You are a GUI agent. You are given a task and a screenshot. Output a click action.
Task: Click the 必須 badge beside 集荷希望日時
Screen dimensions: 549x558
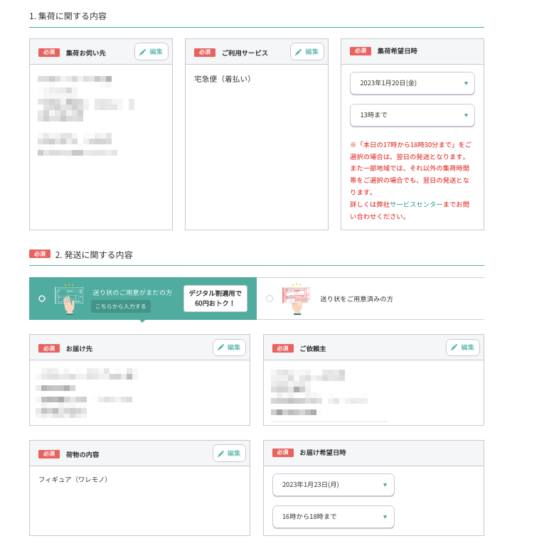pyautogui.click(x=361, y=51)
